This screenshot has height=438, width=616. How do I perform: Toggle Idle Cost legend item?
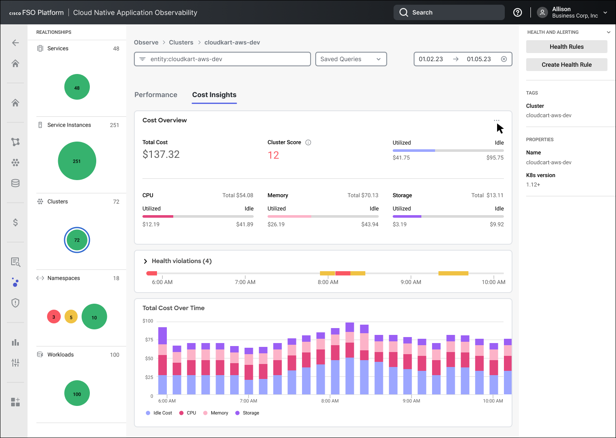tap(159, 413)
